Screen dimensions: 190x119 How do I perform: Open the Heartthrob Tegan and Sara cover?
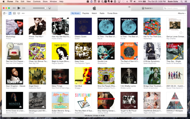tap(152, 101)
